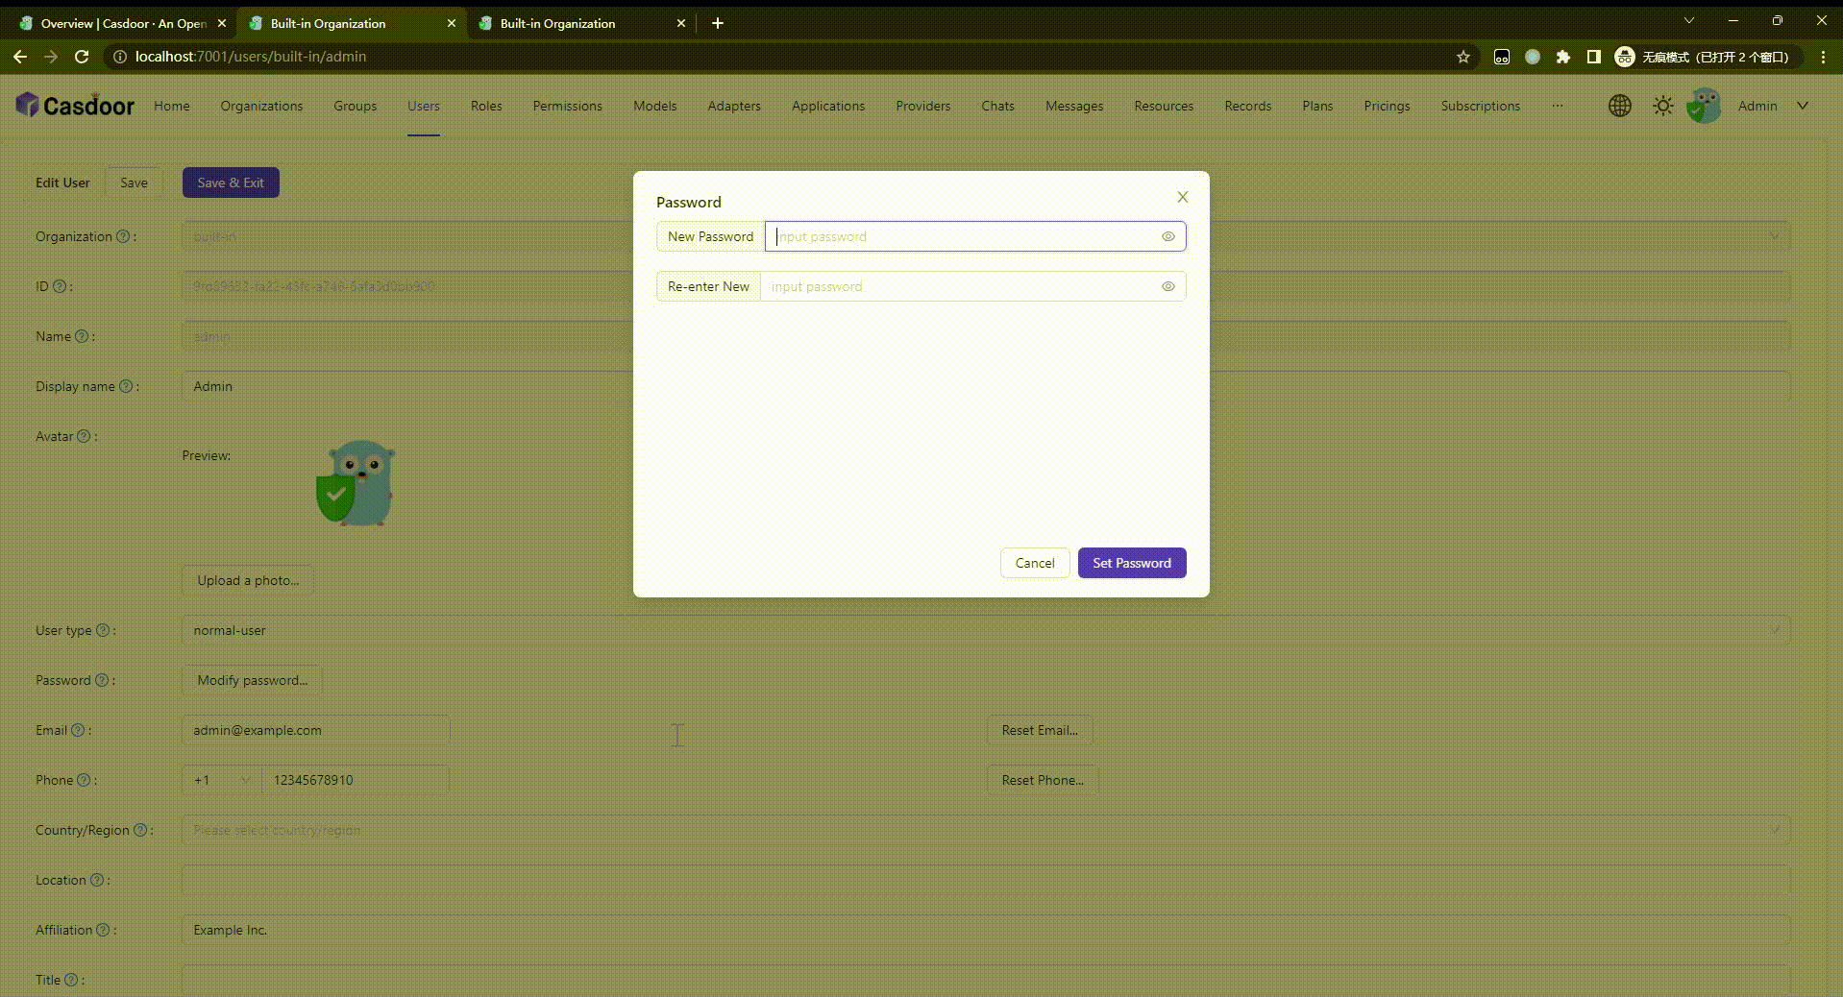Click the Set Password button
The image size is (1843, 997).
[1131, 563]
